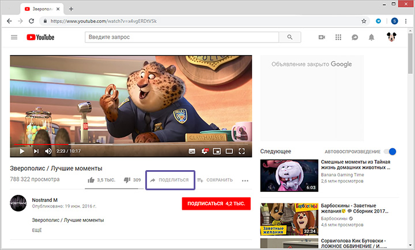The width and height of the screenshot is (415, 250).
Task: Click the address bar URL
Action: (104, 21)
